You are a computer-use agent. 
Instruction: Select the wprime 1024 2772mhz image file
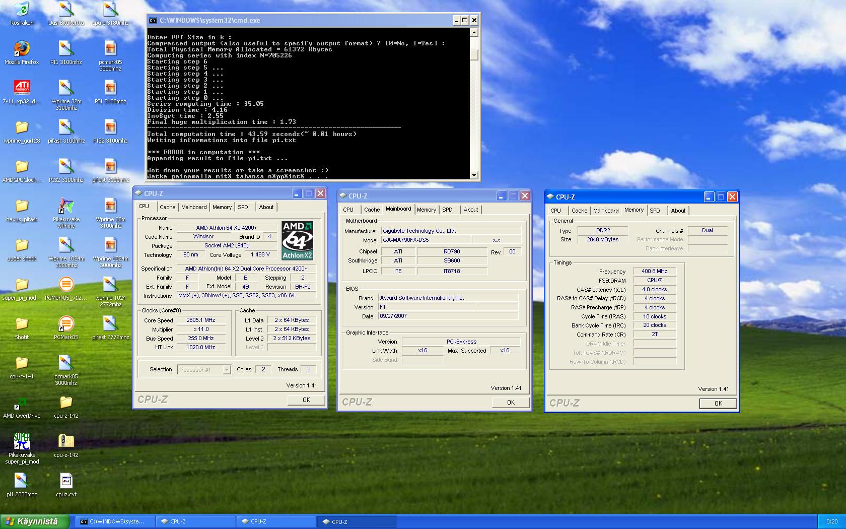[110, 284]
